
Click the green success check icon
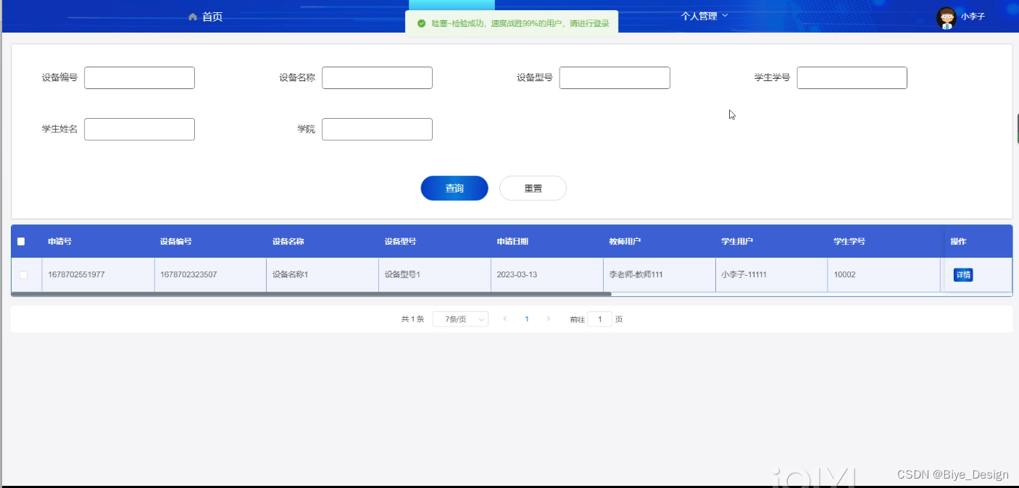(x=421, y=23)
